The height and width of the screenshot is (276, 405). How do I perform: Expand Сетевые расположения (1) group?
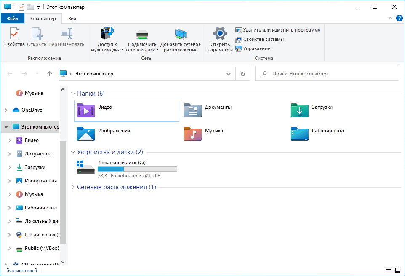[73, 187]
